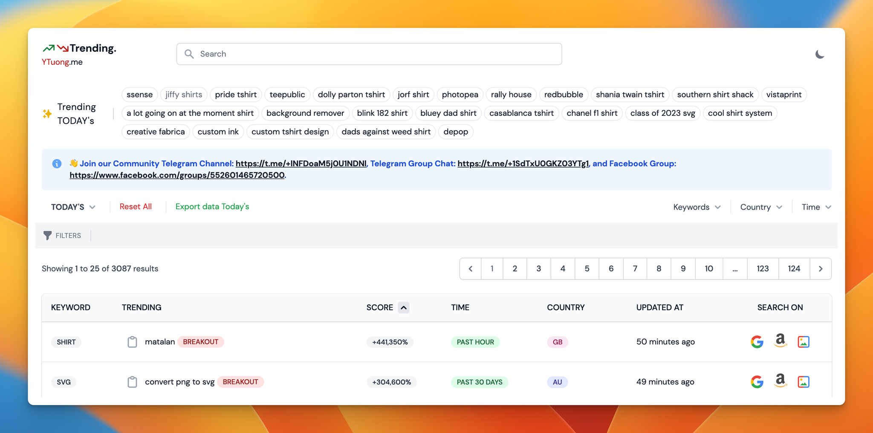Click the depop tag
The width and height of the screenshot is (873, 433).
(x=456, y=132)
